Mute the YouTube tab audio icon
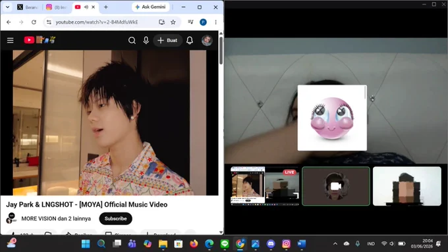This screenshot has height=252, width=448. pos(86,7)
